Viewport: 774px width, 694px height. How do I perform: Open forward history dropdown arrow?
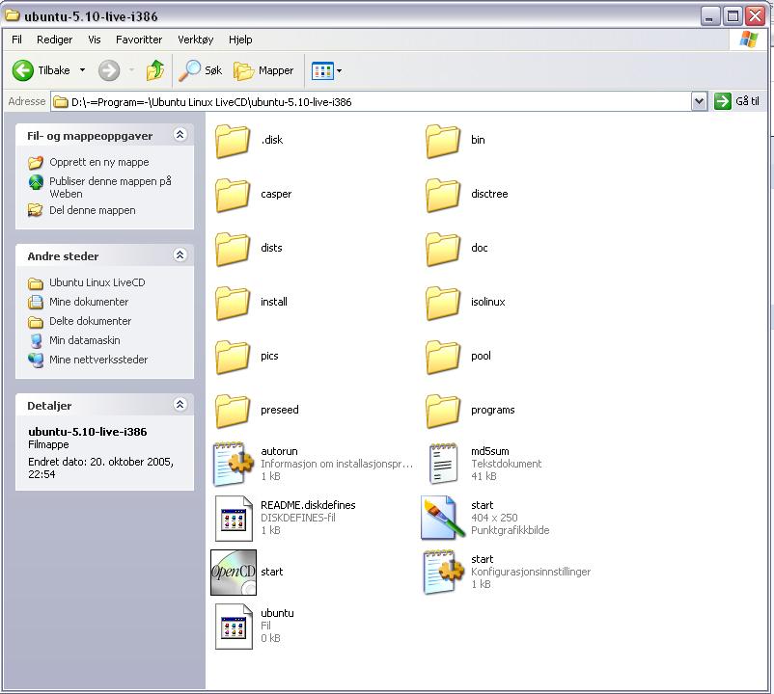(x=131, y=70)
